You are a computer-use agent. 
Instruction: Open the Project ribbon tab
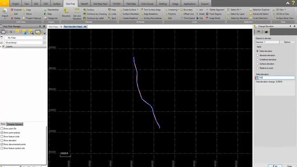pos(15,4)
